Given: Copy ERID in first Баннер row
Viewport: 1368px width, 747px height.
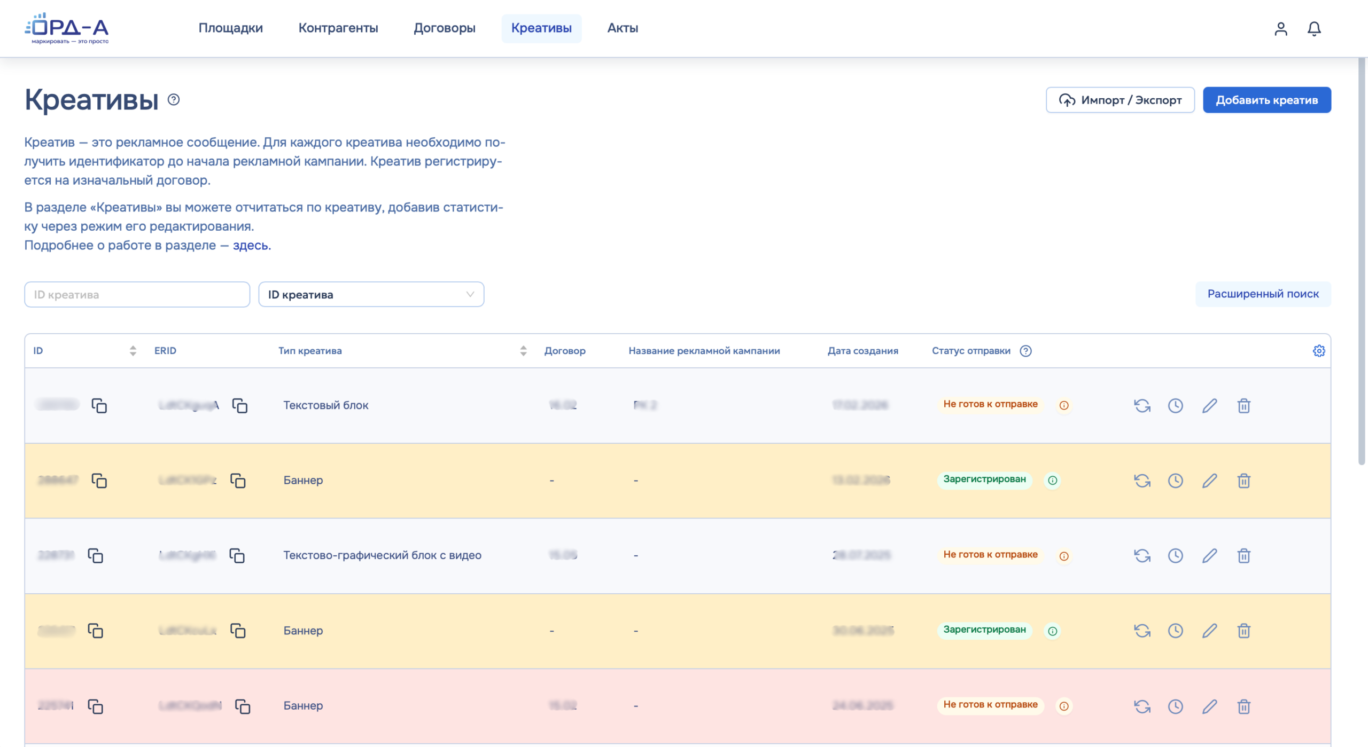Looking at the screenshot, I should (237, 480).
